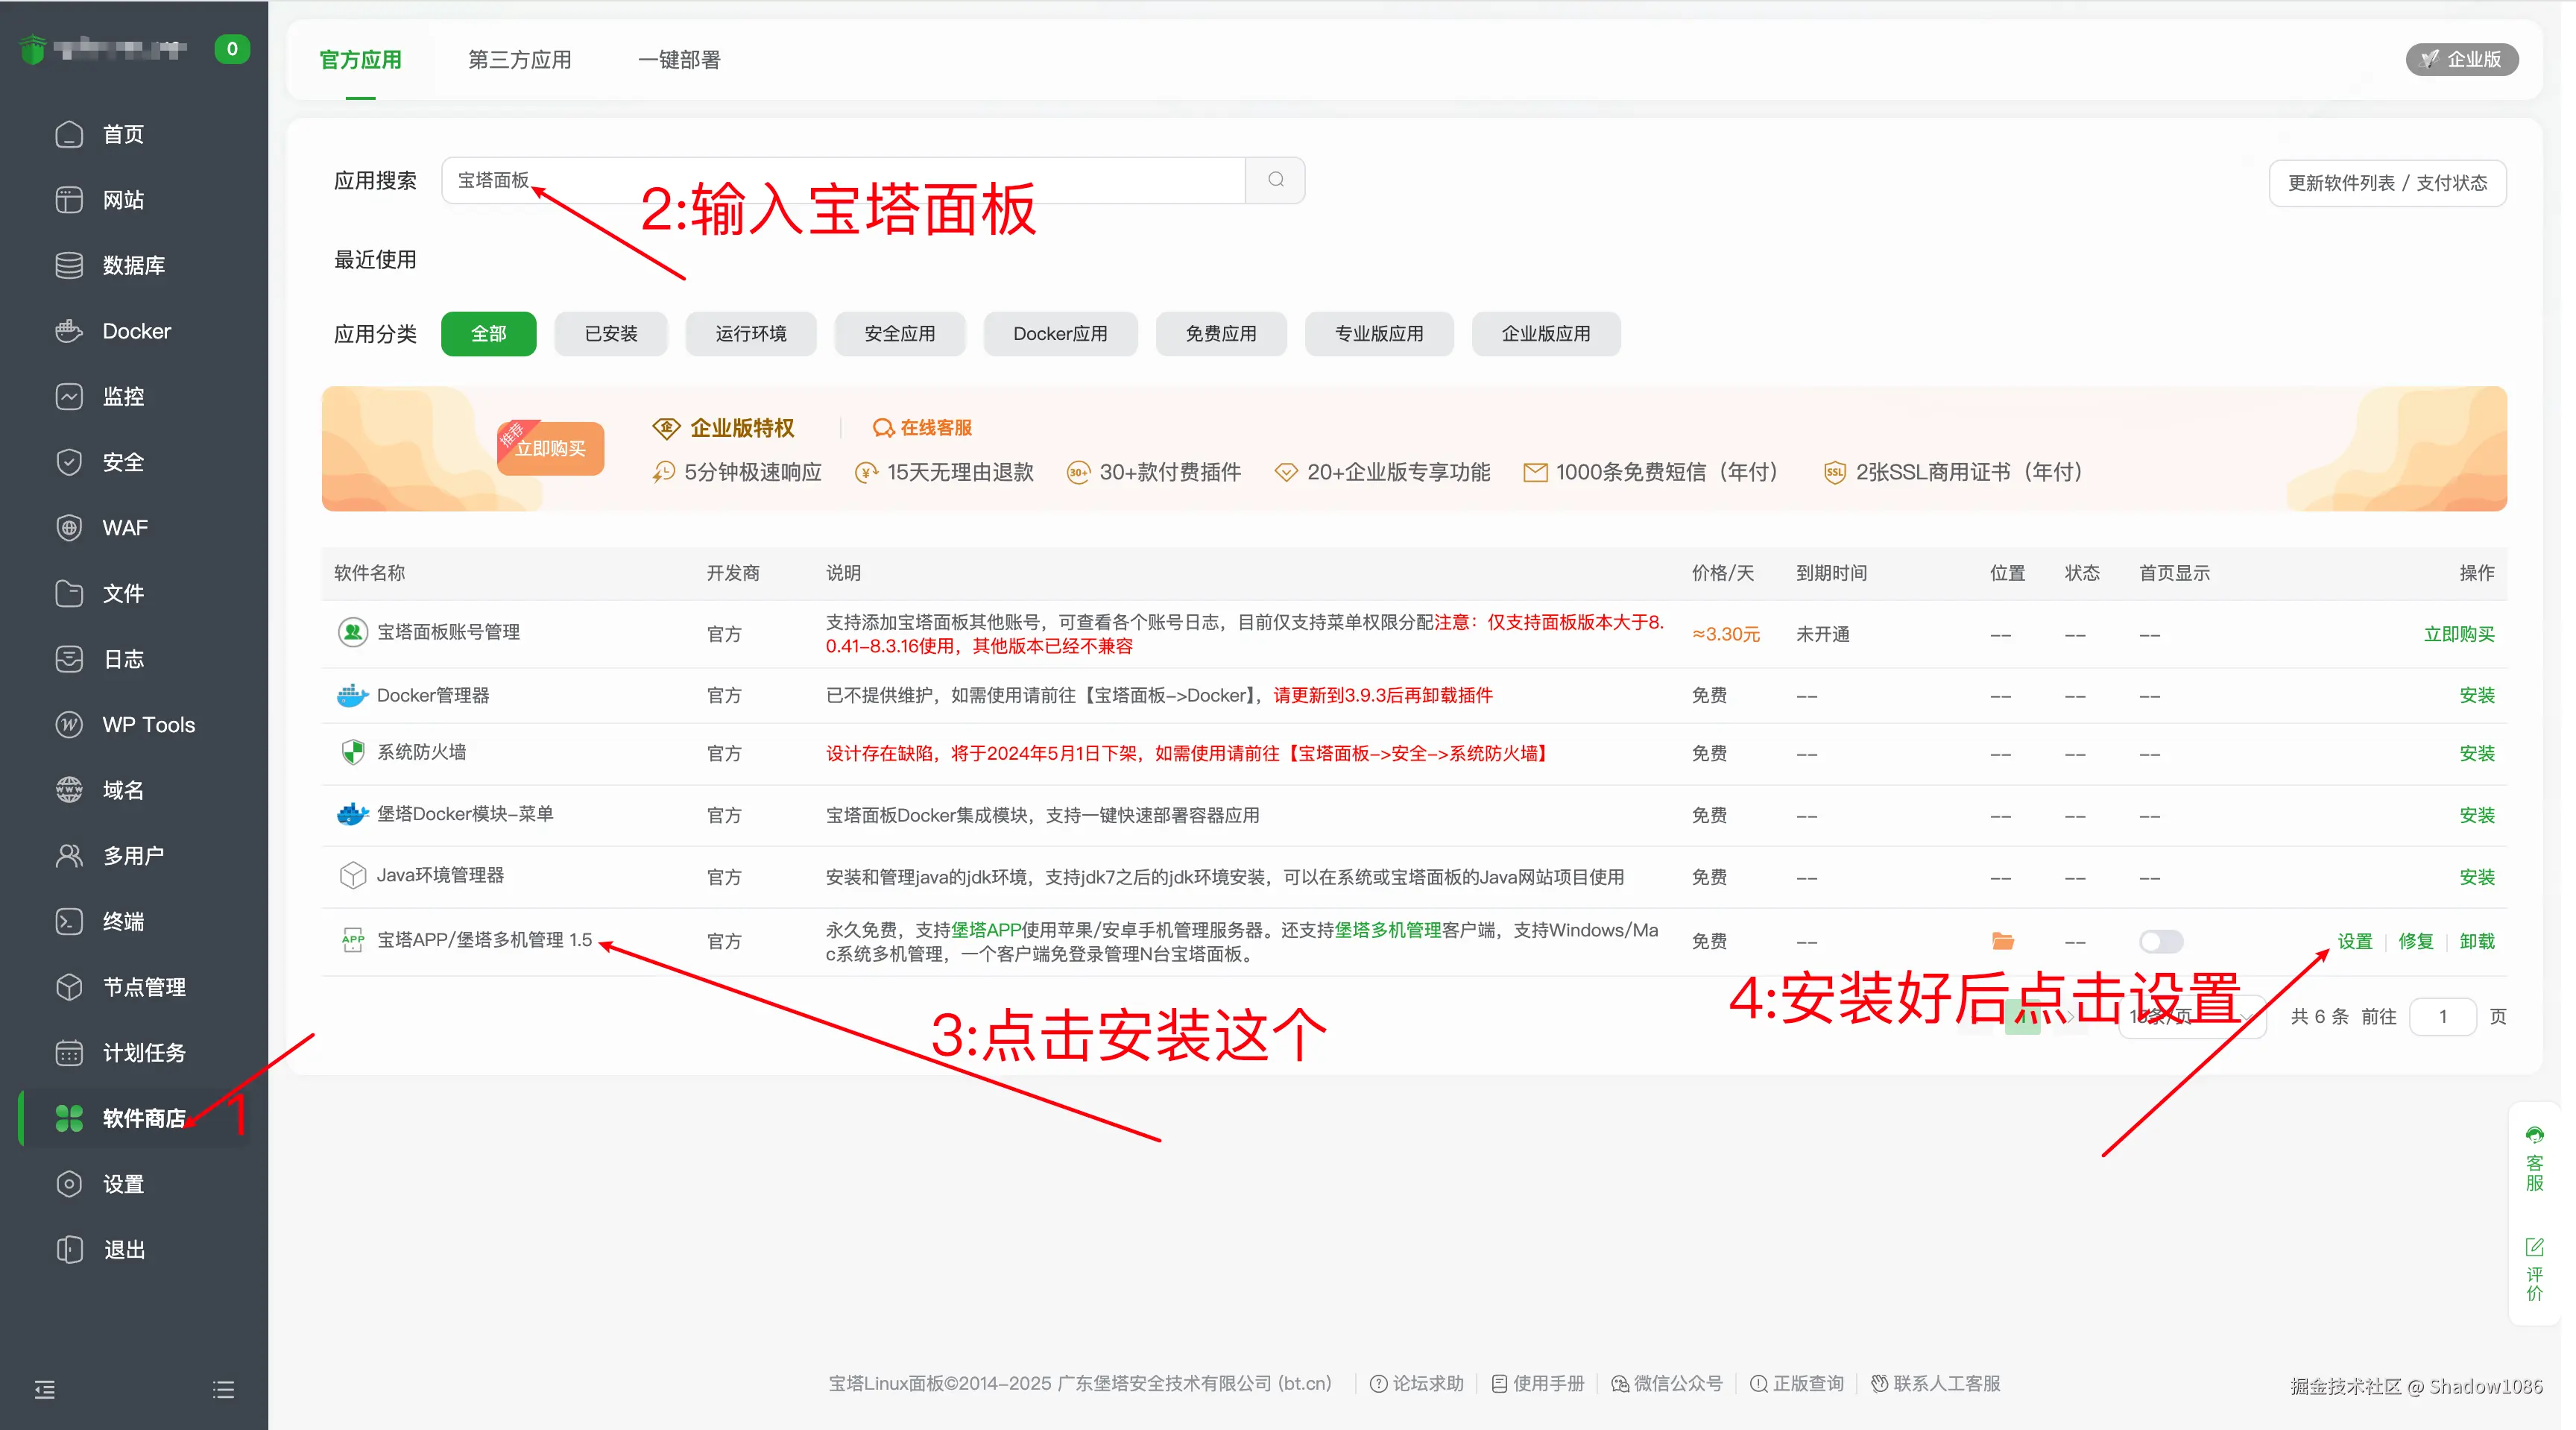Click folder location icon for 宝塔APP
This screenshot has height=1430, width=2576.
(x=2002, y=941)
